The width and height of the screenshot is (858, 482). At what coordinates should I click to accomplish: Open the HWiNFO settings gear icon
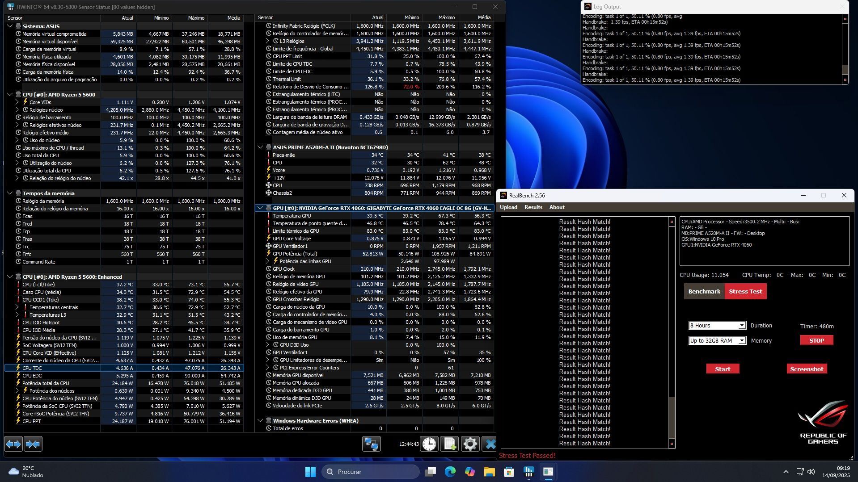(x=470, y=444)
